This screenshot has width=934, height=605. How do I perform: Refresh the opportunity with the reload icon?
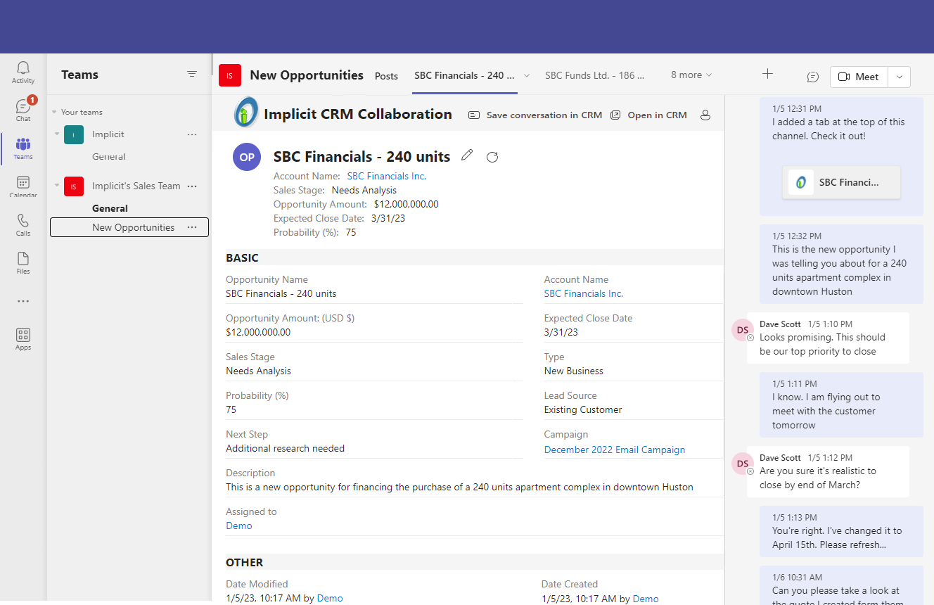pyautogui.click(x=492, y=157)
